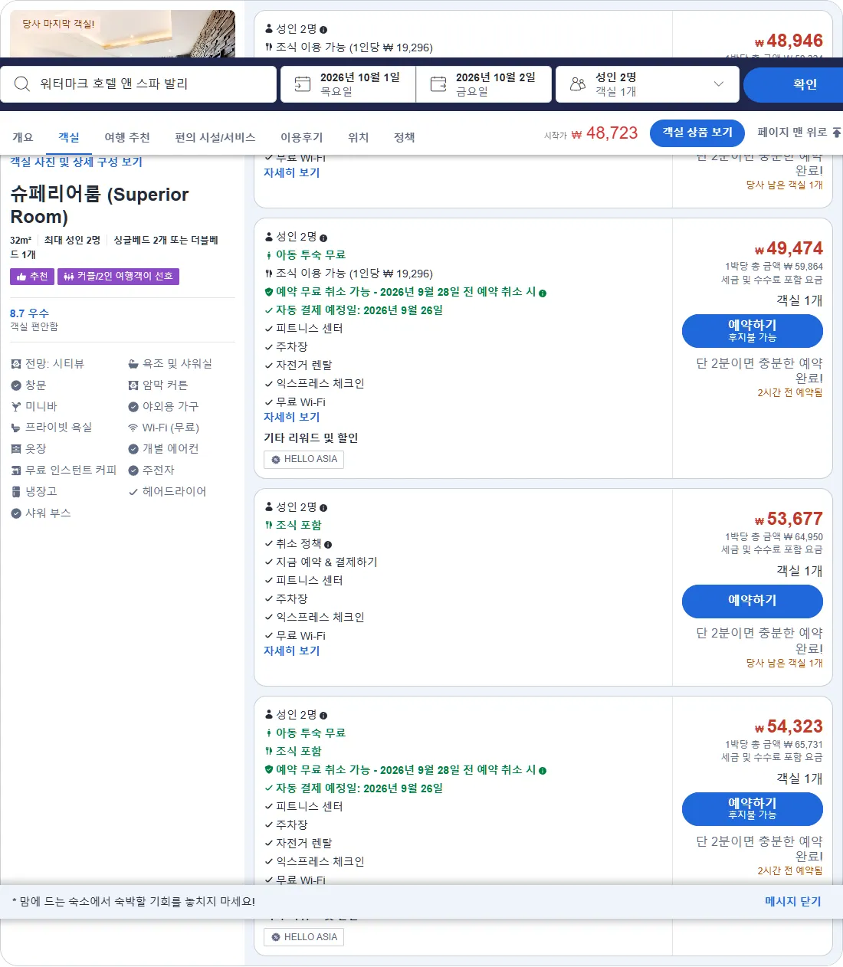The width and height of the screenshot is (843, 967).
Task: Click info icon next to 성인 2명 in ₩54,323 offer
Action: (x=323, y=716)
